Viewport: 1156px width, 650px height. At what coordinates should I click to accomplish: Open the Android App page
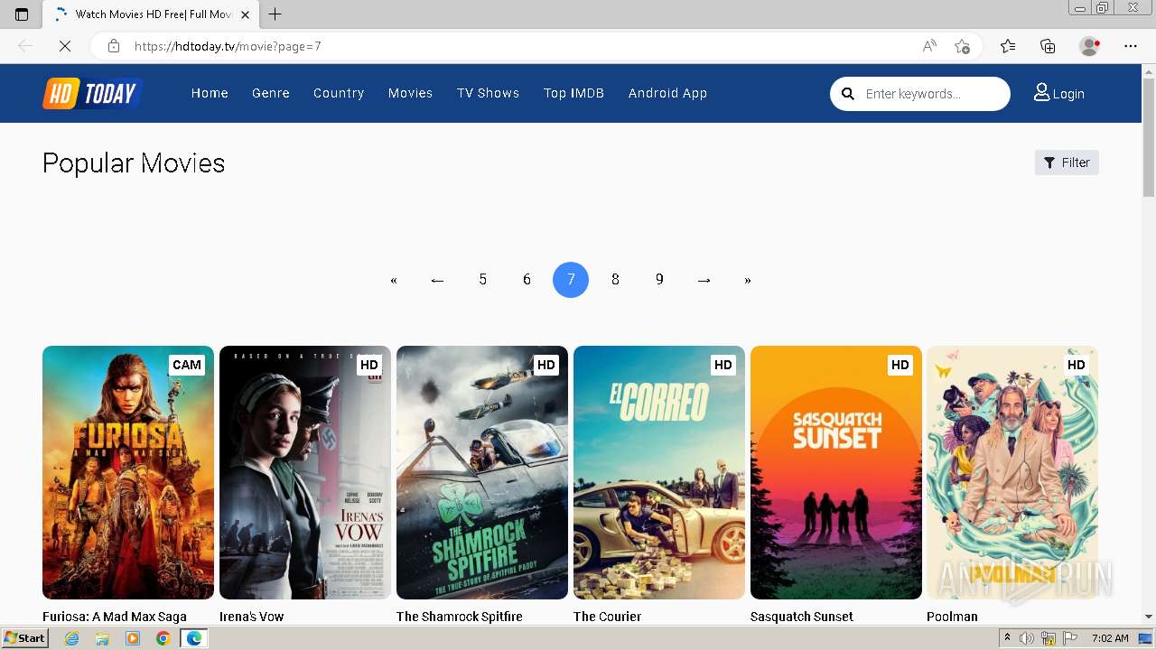[667, 93]
